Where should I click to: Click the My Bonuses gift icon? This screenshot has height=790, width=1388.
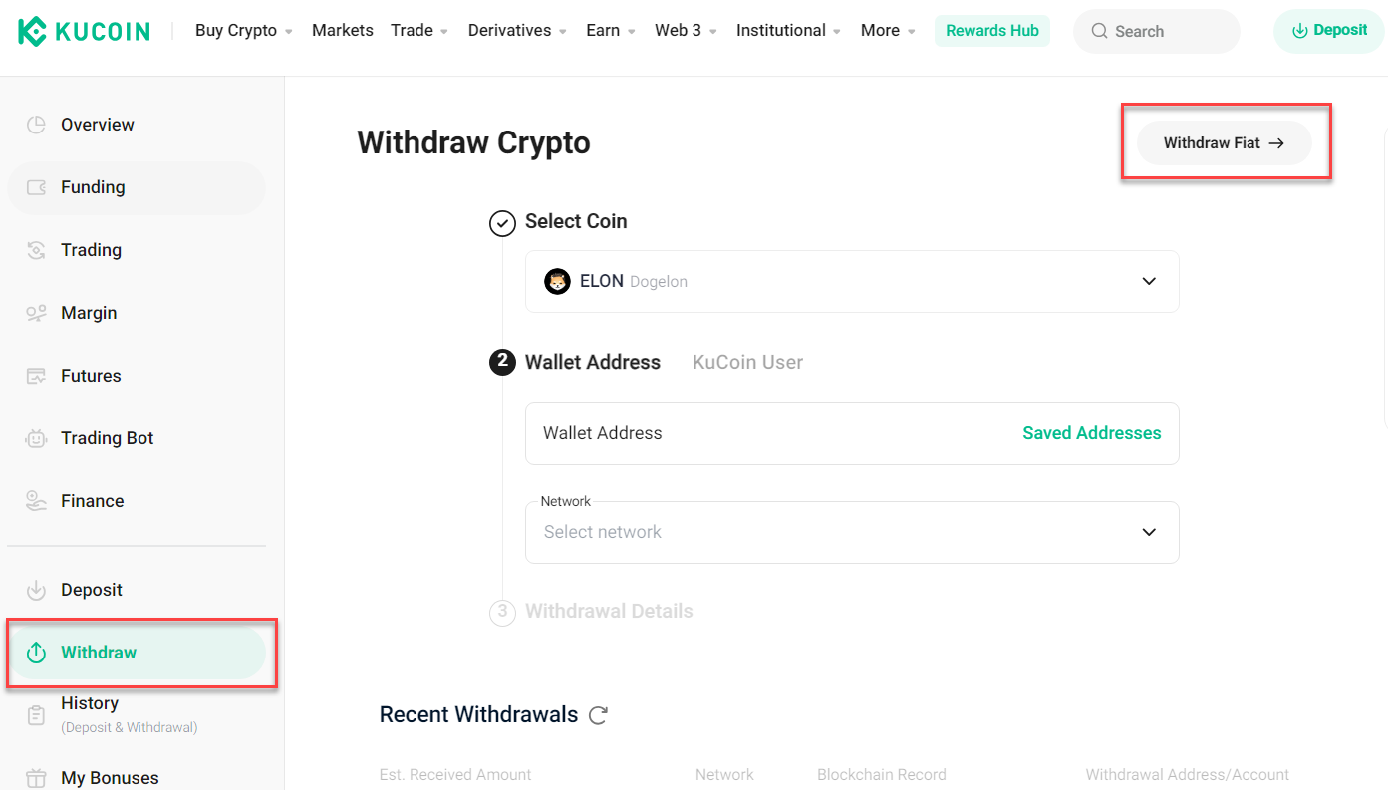coord(36,778)
